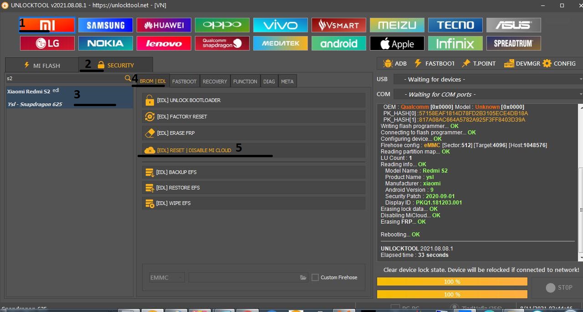Select the Spreadtrum tile
The image size is (583, 312).
pyautogui.click(x=514, y=43)
